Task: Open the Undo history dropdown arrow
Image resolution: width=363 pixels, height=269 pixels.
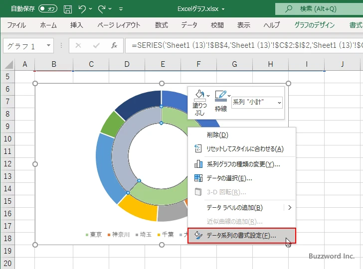Action: [x=91, y=9]
